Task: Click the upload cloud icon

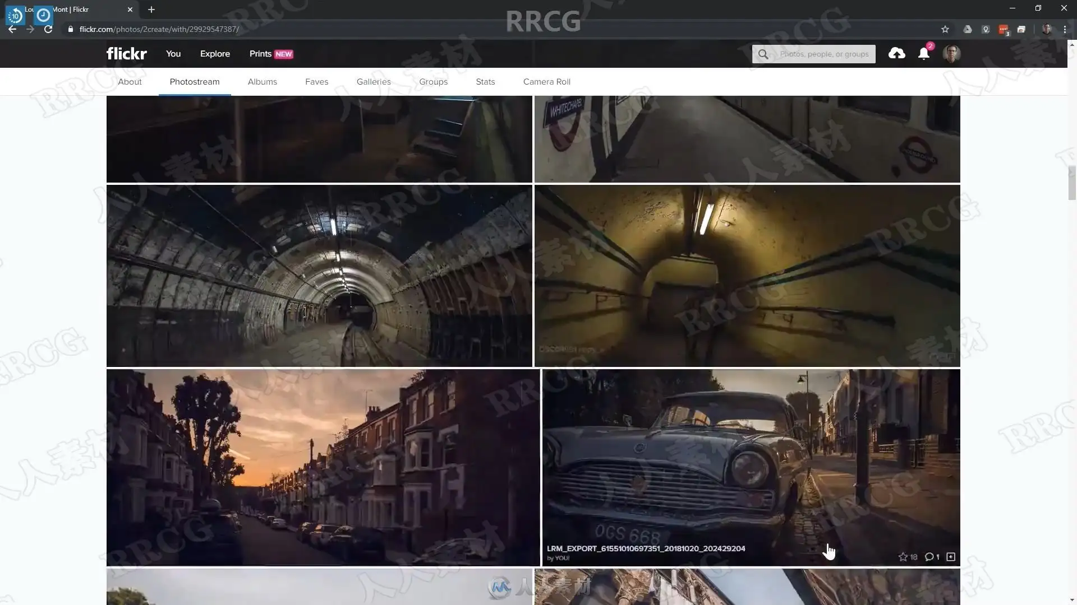Action: (x=896, y=53)
